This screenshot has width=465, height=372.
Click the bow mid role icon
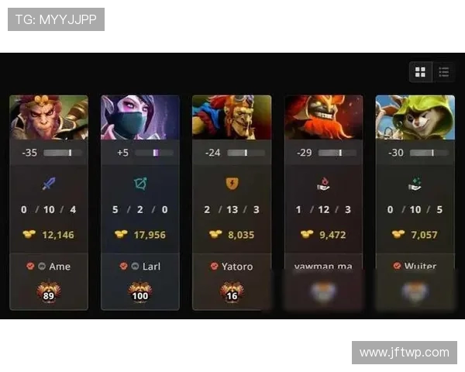click(140, 184)
